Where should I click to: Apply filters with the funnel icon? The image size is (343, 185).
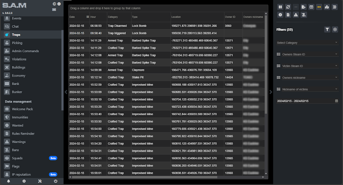(x=327, y=29)
